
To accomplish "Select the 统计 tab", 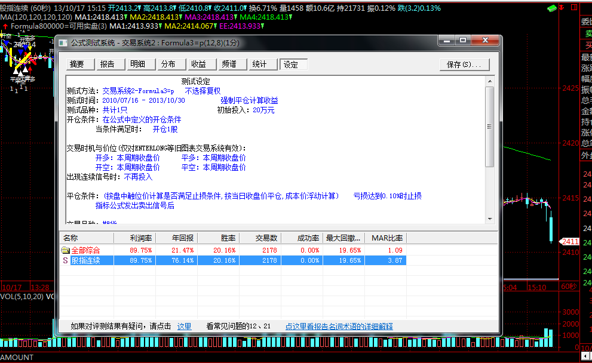I will (x=260, y=64).
